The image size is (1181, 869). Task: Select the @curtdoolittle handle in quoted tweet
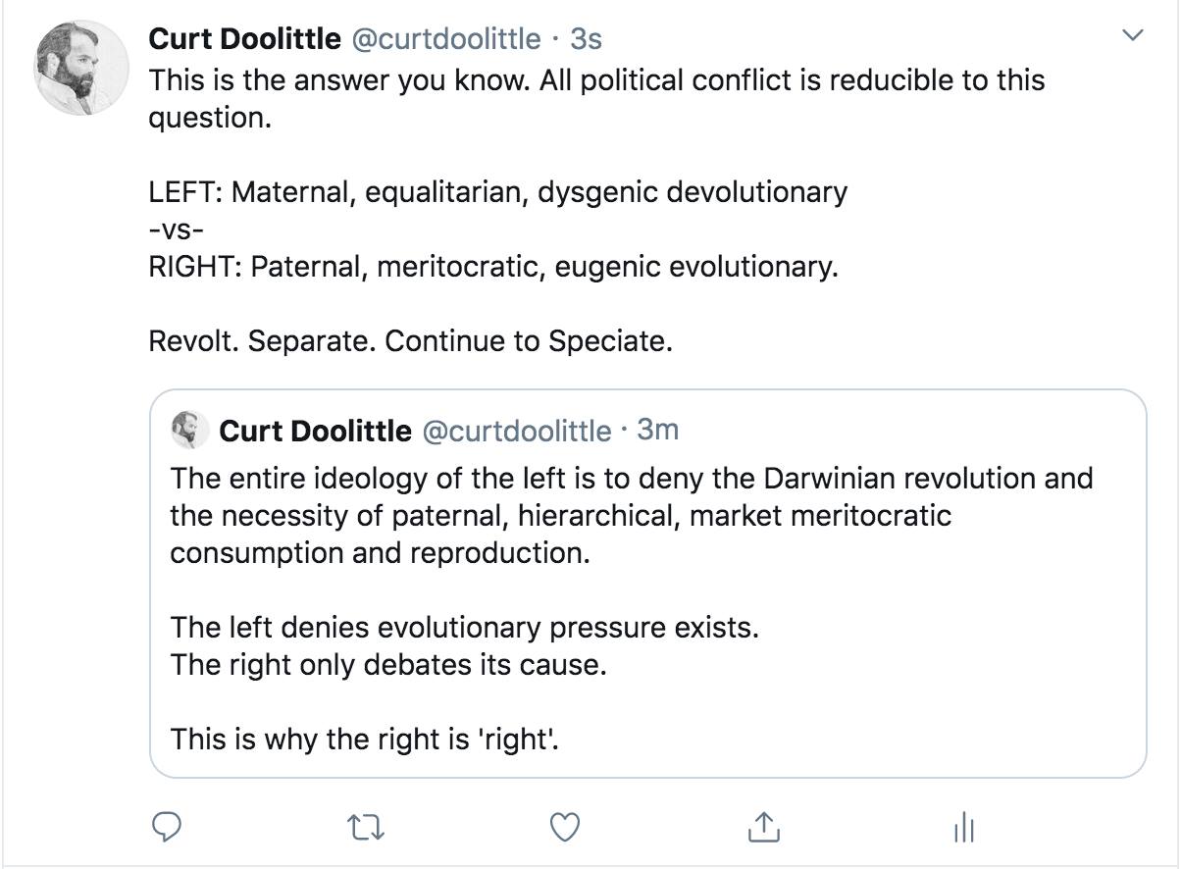(516, 431)
